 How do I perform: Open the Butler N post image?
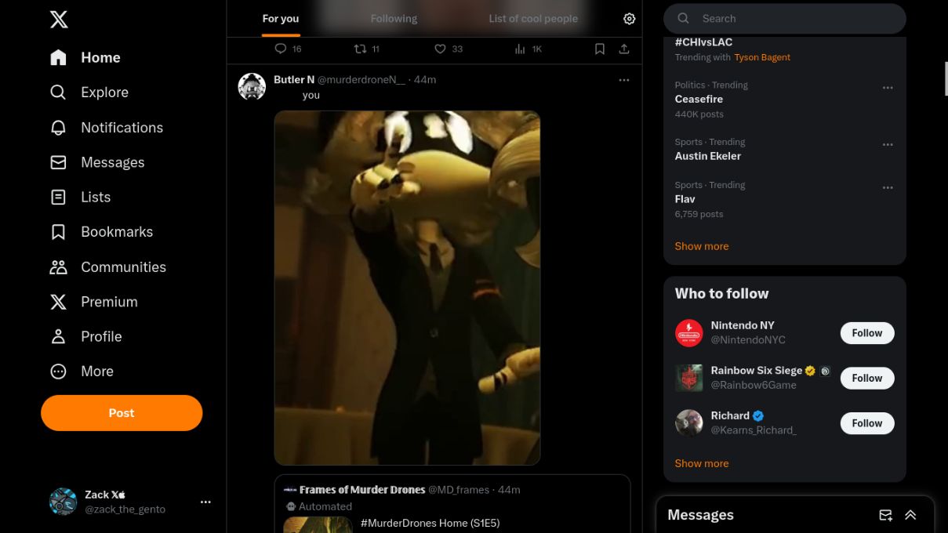[x=407, y=288]
